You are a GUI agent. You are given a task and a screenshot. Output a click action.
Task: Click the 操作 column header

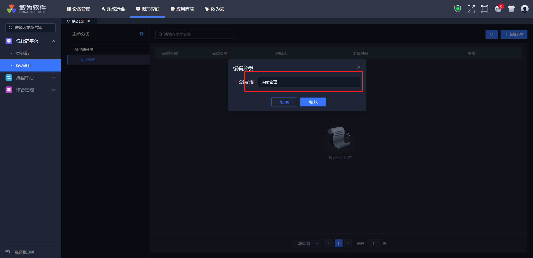click(x=471, y=53)
